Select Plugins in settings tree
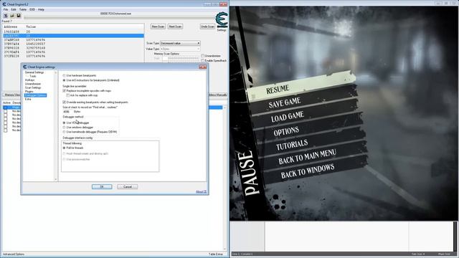Screen dimensions: 459x258 pos(29,91)
